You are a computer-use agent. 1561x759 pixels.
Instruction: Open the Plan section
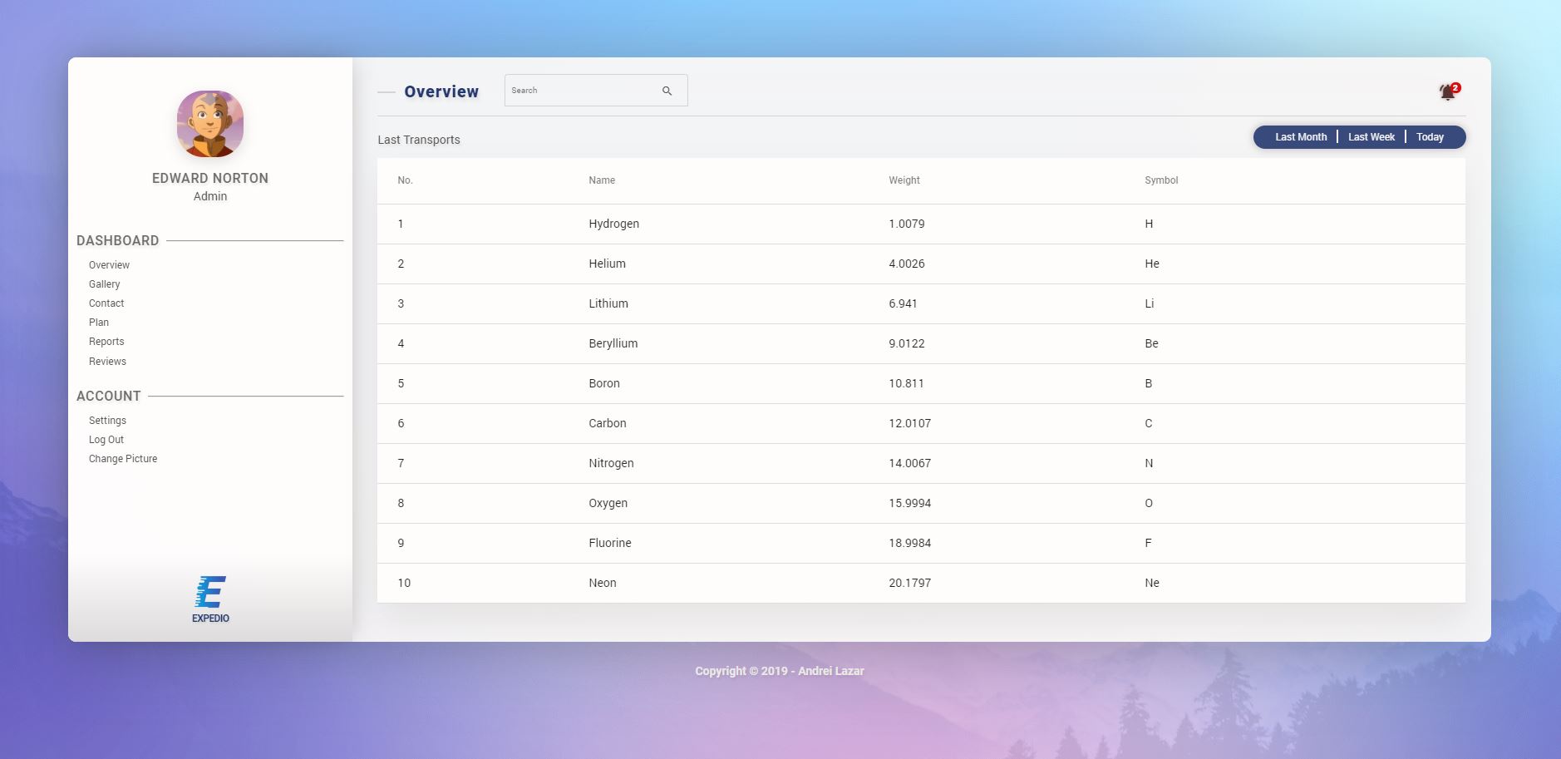pyautogui.click(x=99, y=322)
